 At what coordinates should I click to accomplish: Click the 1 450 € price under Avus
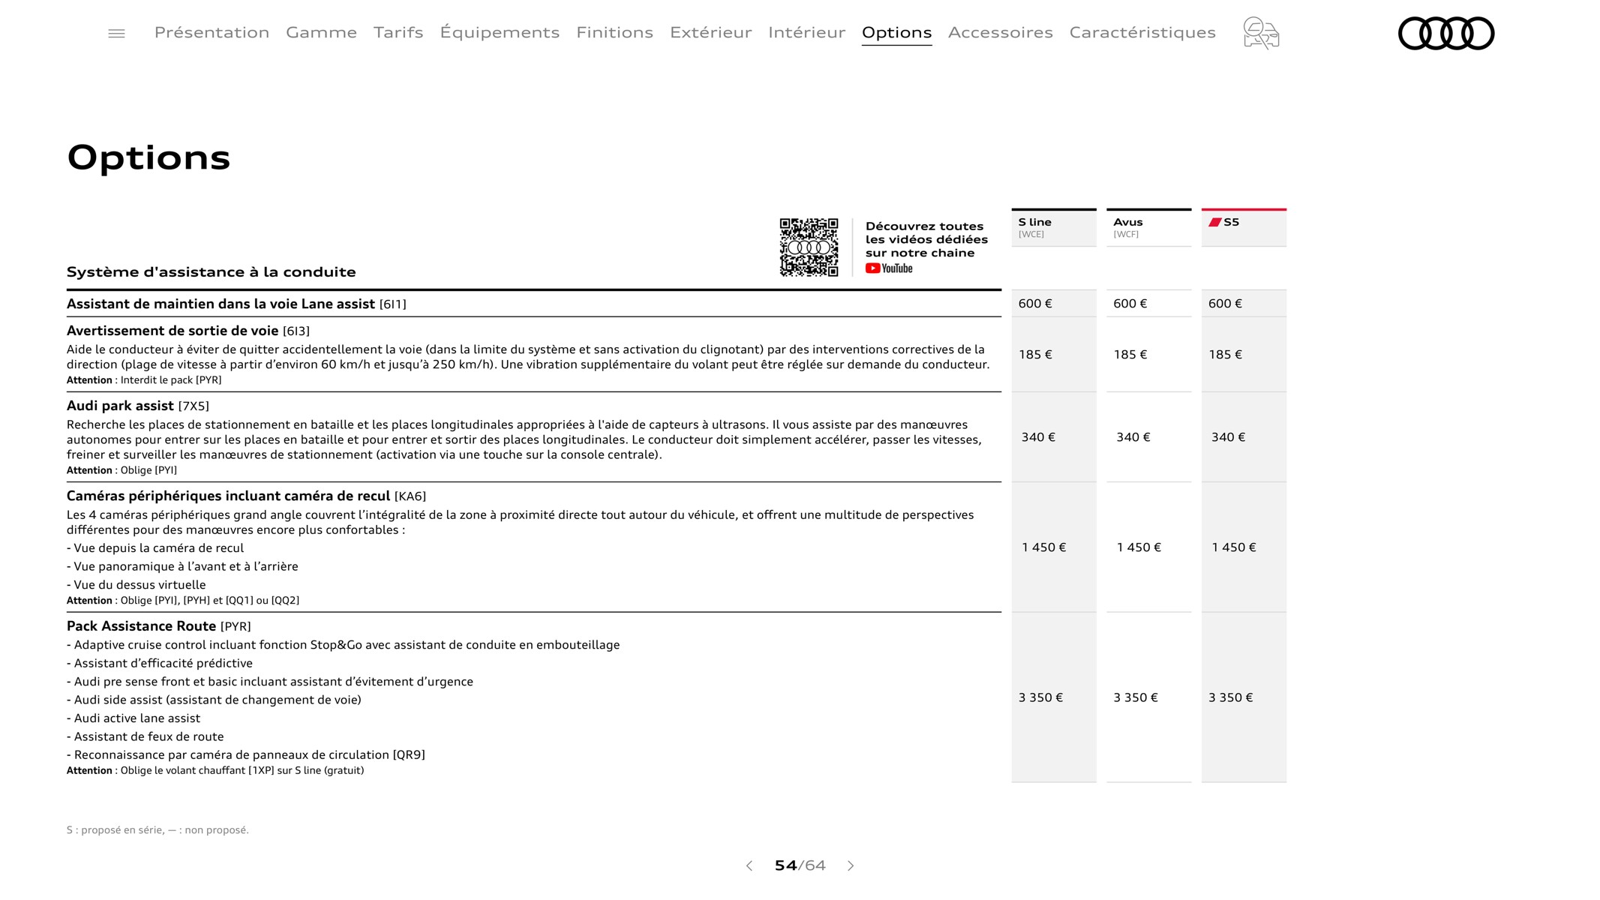(x=1139, y=547)
